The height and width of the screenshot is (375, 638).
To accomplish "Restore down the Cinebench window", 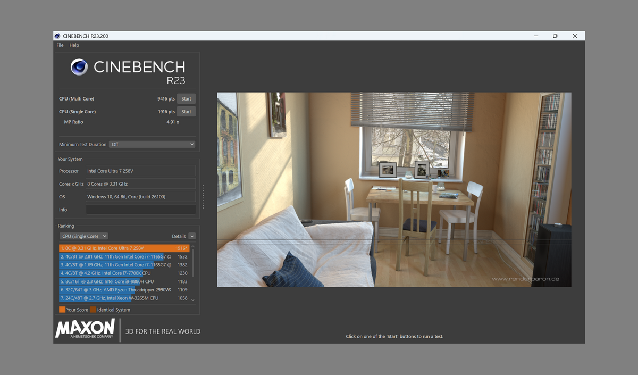I will (x=555, y=36).
